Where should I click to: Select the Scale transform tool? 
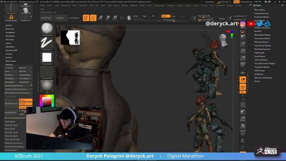coord(108,18)
